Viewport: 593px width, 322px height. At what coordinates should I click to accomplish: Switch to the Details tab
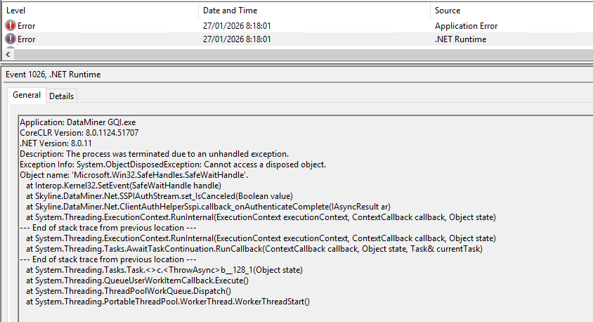[61, 96]
